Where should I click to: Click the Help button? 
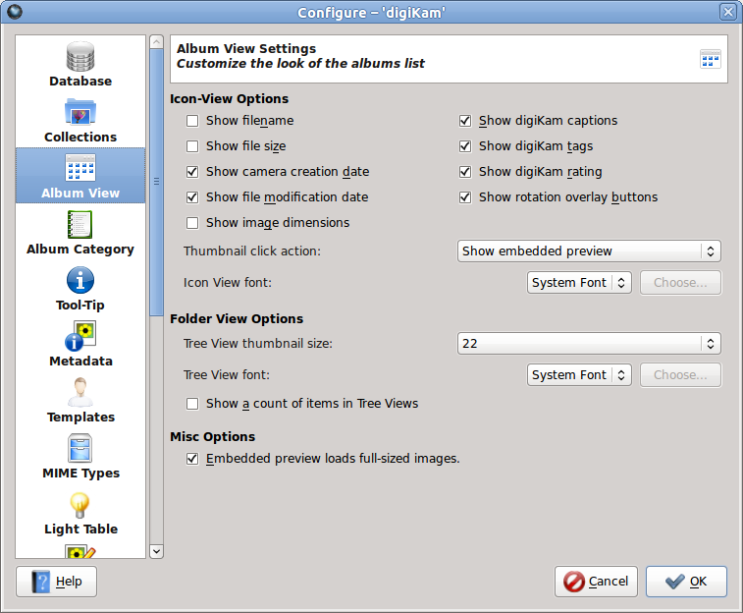pos(56,582)
